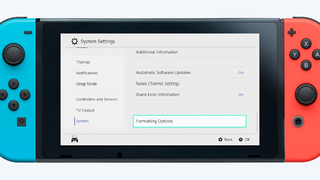Go to Controllers and Sensors

pyautogui.click(x=96, y=99)
